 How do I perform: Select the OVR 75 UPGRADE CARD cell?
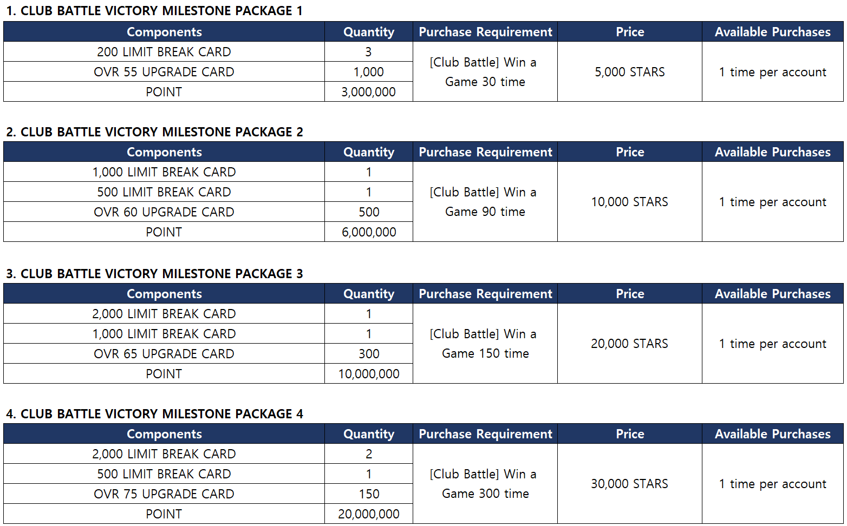(x=164, y=494)
